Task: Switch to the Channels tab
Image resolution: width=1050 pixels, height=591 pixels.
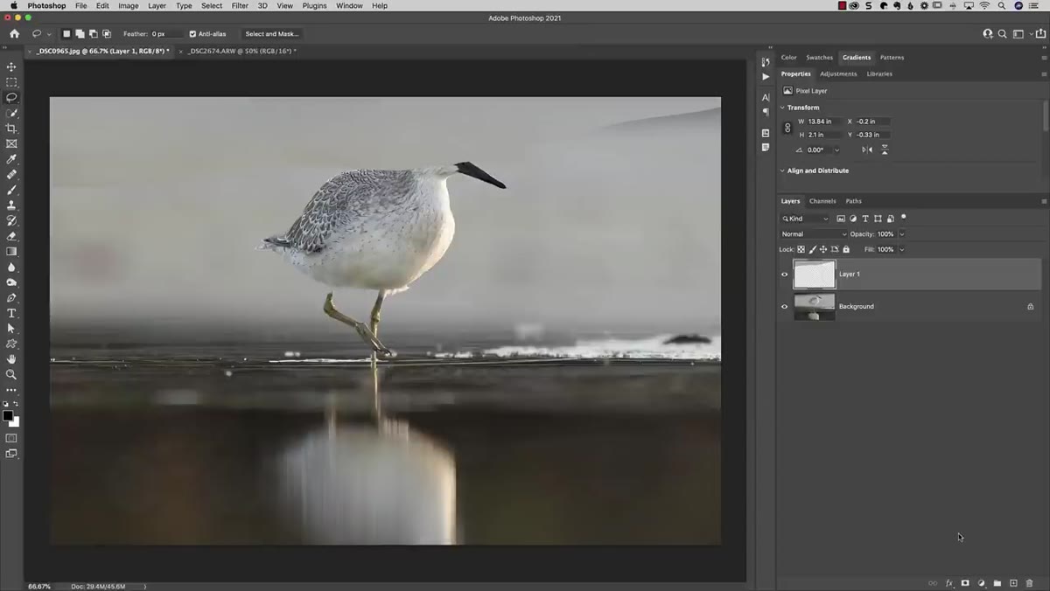Action: 822,201
